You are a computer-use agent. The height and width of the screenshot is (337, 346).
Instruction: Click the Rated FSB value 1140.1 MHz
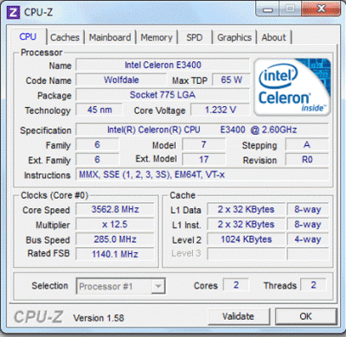[115, 254]
